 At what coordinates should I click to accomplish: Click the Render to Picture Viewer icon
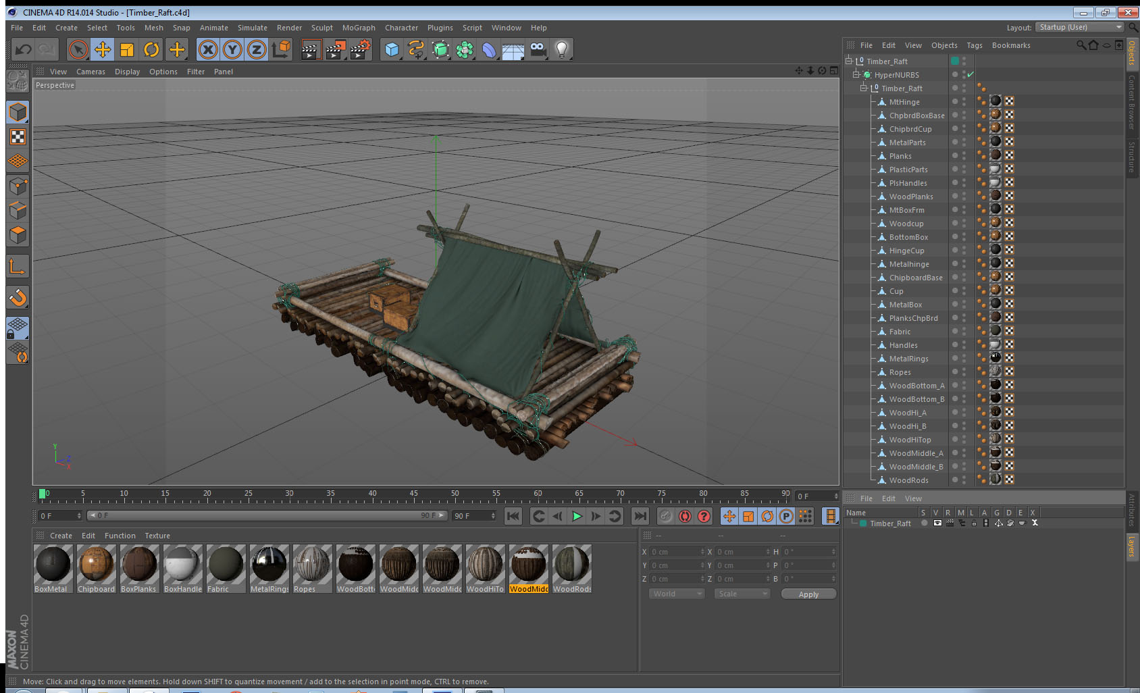(x=335, y=49)
